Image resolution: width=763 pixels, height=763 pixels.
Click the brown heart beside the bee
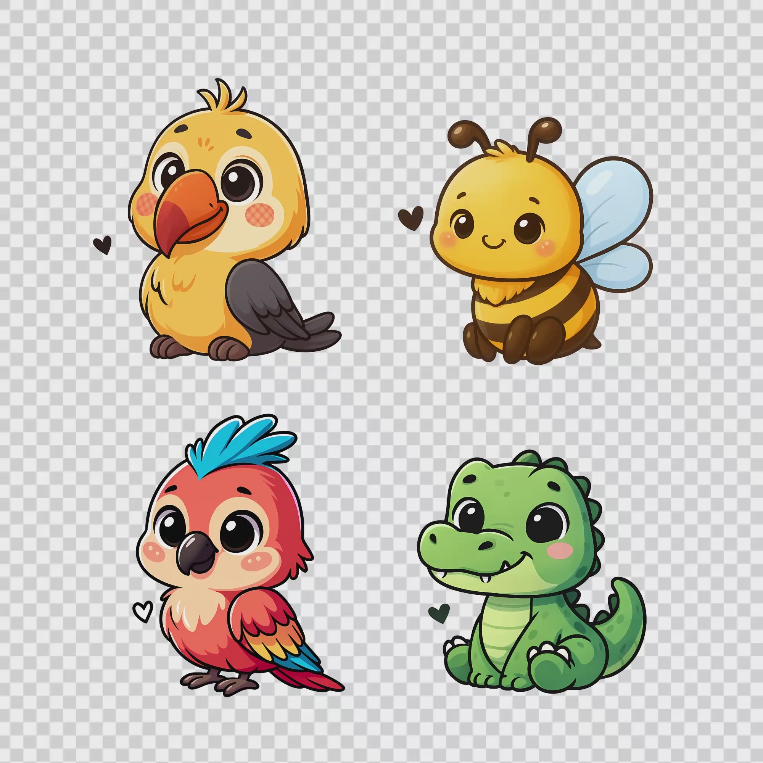411,218
